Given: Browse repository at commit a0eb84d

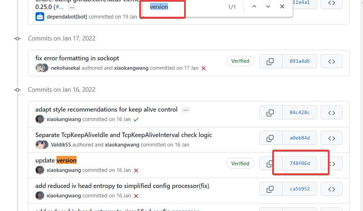Looking at the screenshot, I should tap(331, 138).
